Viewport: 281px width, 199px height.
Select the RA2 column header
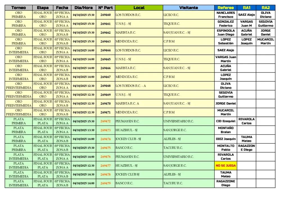266,8
